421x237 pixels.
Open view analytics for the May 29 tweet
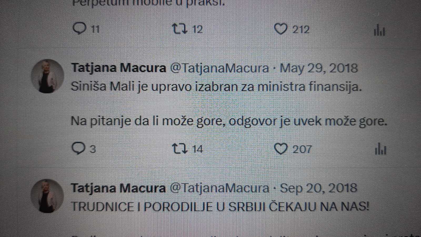[382, 149]
